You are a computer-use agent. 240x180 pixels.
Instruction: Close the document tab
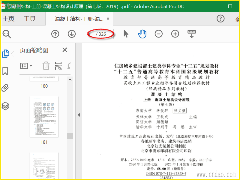(108, 19)
